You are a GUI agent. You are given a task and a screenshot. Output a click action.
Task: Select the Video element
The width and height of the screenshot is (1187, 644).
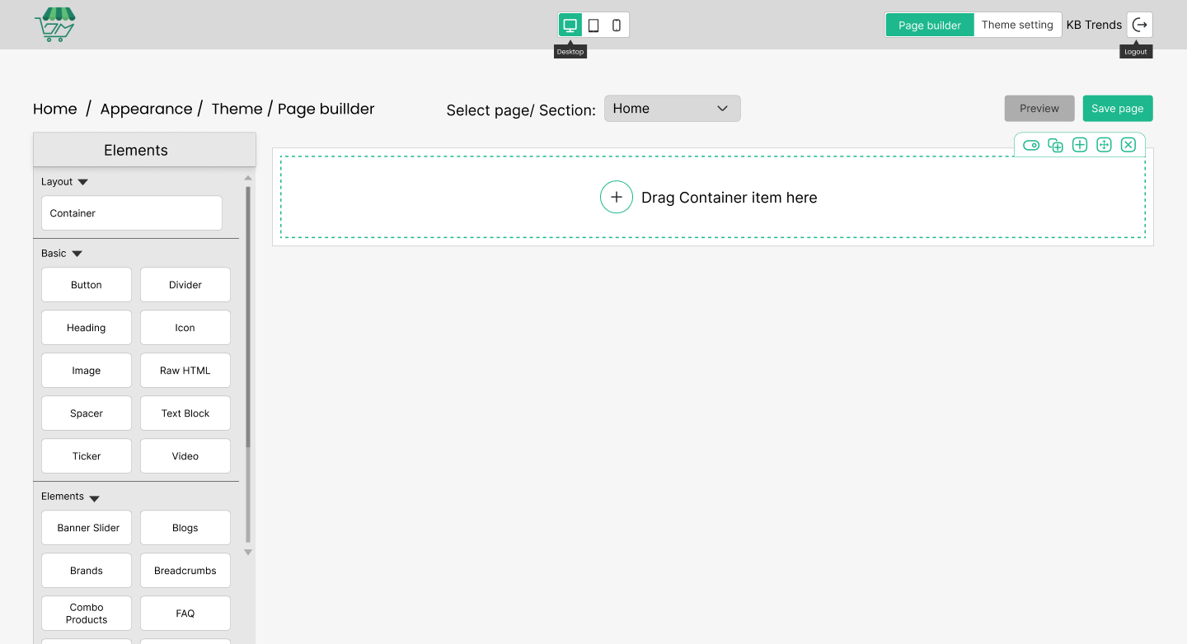point(185,456)
